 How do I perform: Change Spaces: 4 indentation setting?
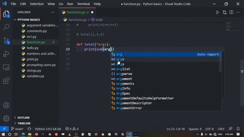pos(195,129)
